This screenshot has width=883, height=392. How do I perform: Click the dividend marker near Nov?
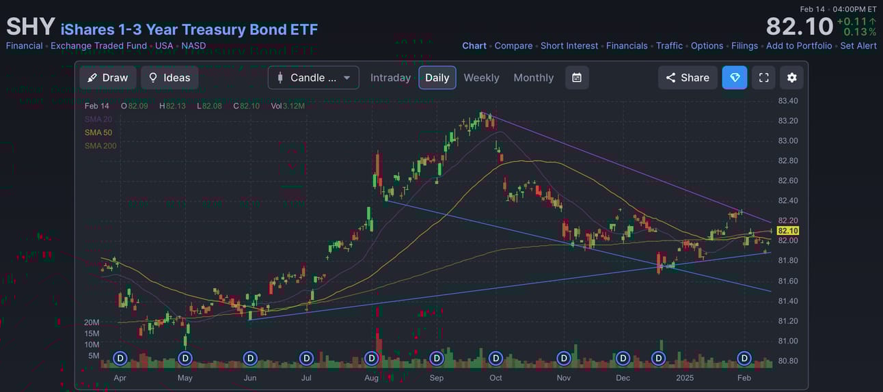click(x=563, y=358)
